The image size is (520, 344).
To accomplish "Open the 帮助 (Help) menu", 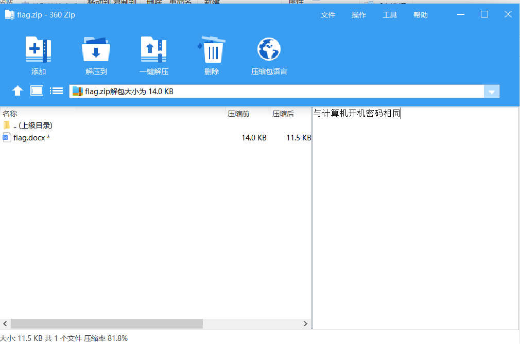I will 421,15.
